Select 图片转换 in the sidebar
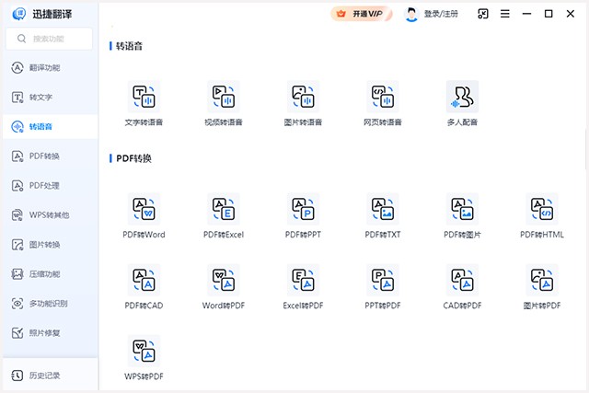 click(x=51, y=245)
